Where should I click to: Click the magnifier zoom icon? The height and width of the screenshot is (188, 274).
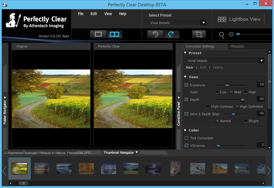click(x=221, y=35)
